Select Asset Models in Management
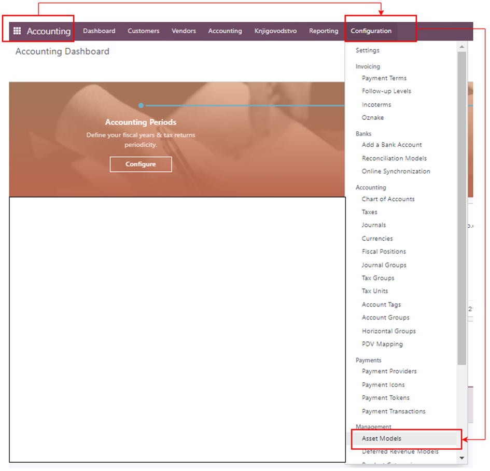This screenshot has height=471, width=490. tap(382, 439)
